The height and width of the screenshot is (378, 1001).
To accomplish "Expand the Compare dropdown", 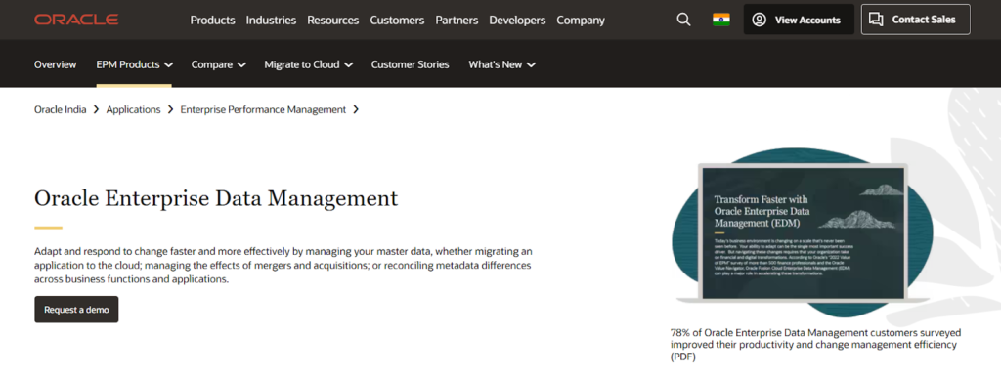I will [218, 64].
